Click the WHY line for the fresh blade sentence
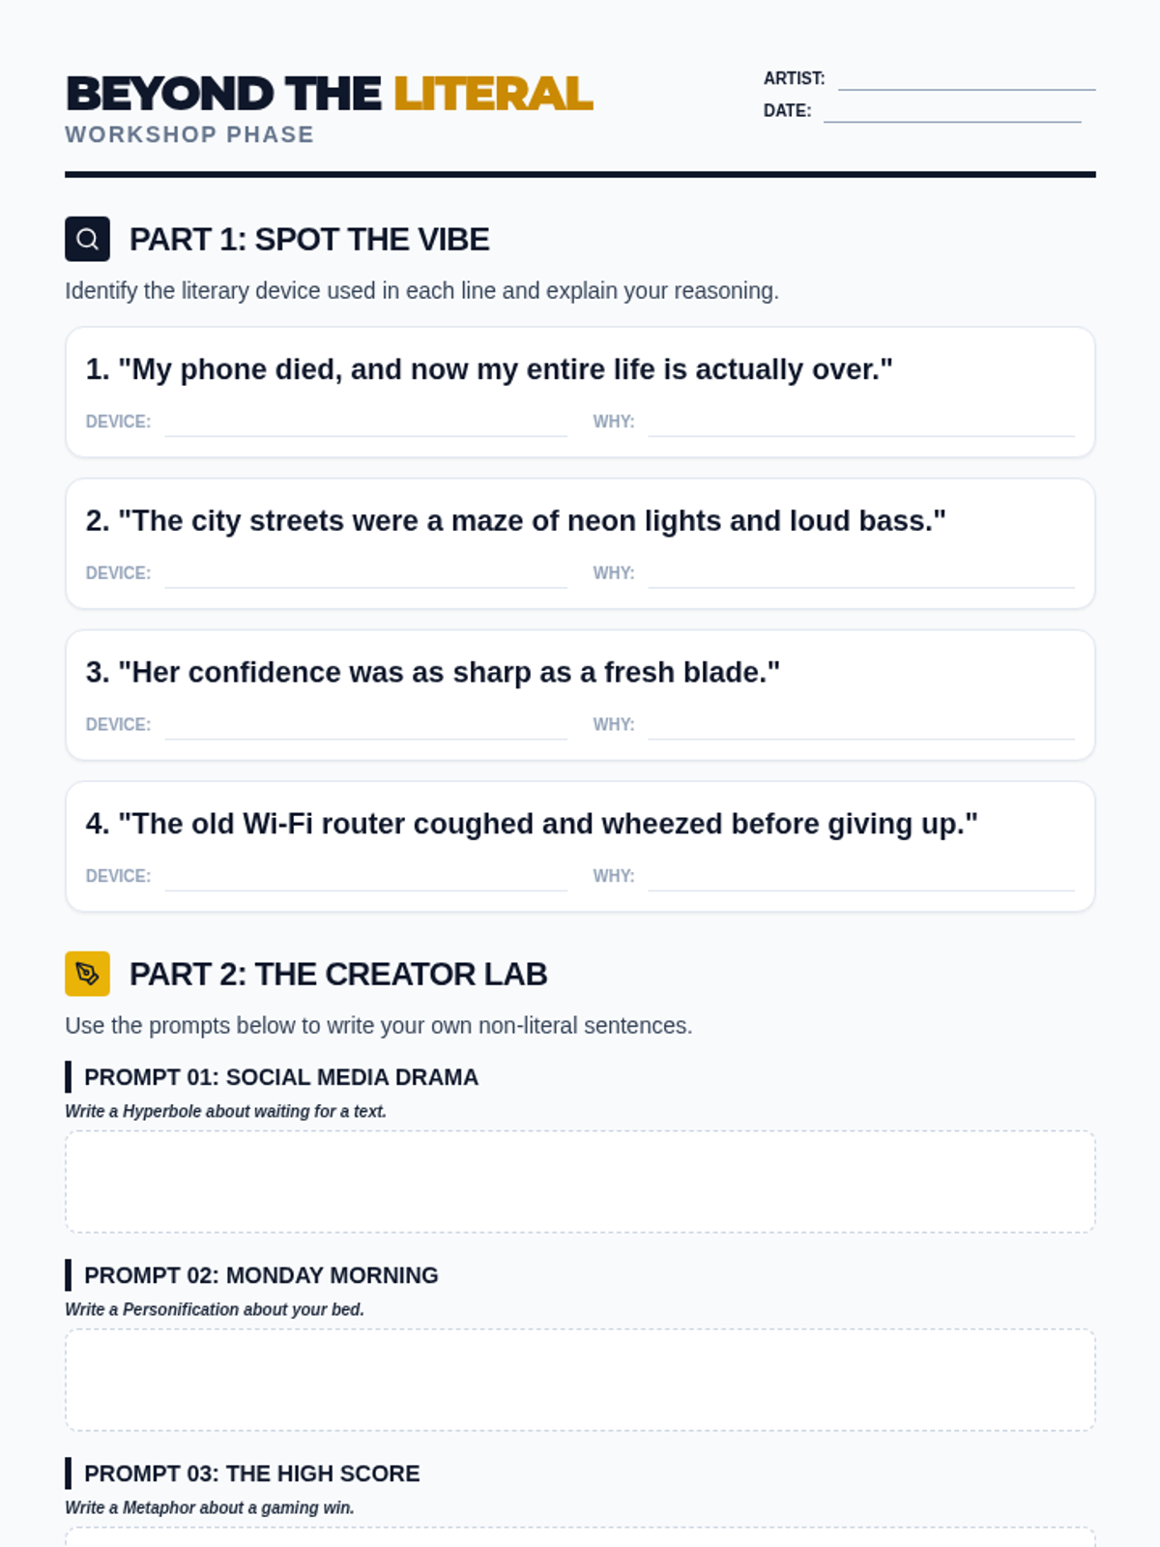This screenshot has height=1547, width=1160. (860, 727)
